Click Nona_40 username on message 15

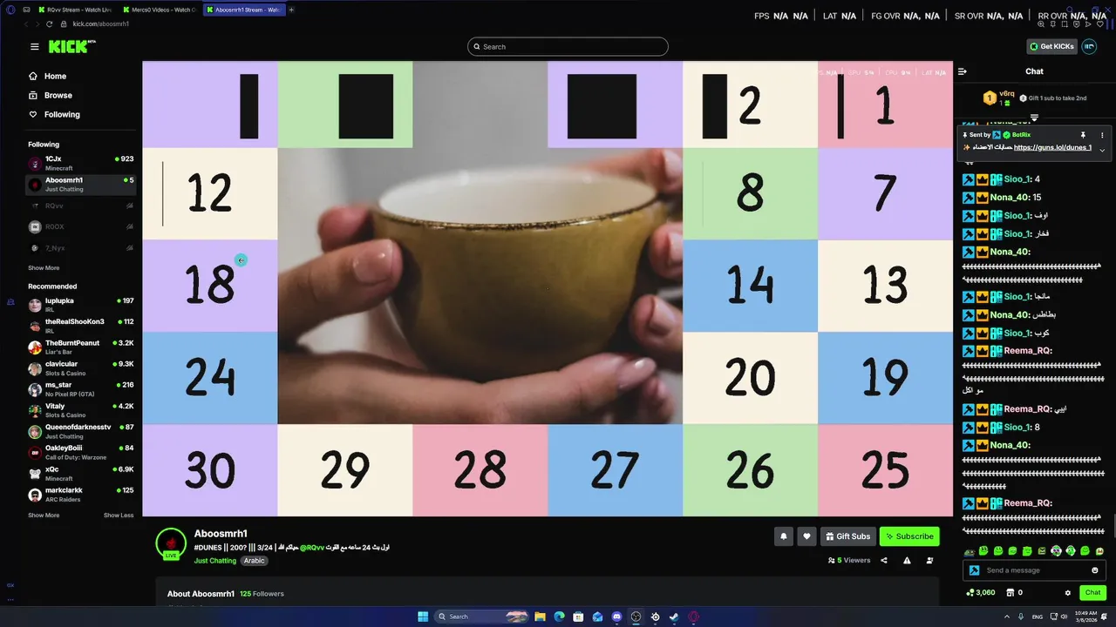[1010, 198]
